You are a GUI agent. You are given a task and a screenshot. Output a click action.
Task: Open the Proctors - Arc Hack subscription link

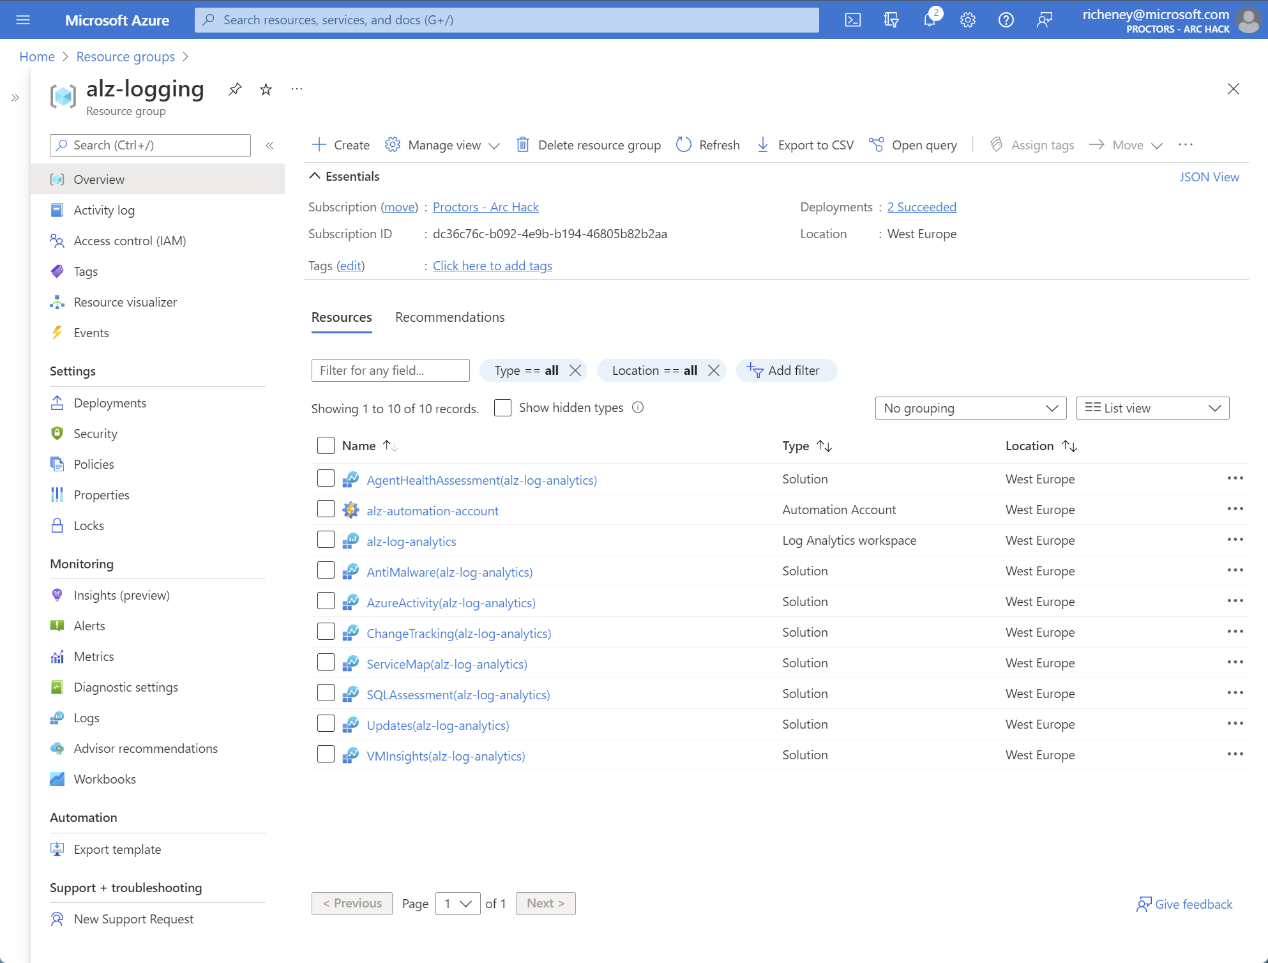pyautogui.click(x=486, y=206)
